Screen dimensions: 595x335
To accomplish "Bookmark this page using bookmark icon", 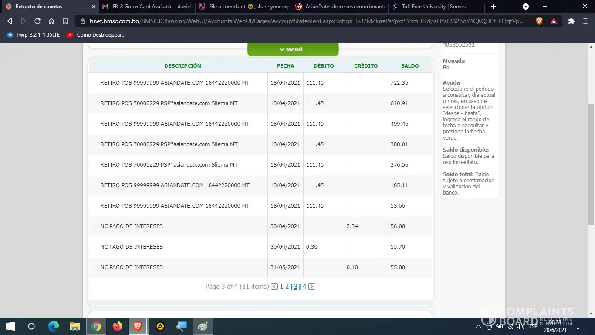I will point(65,21).
